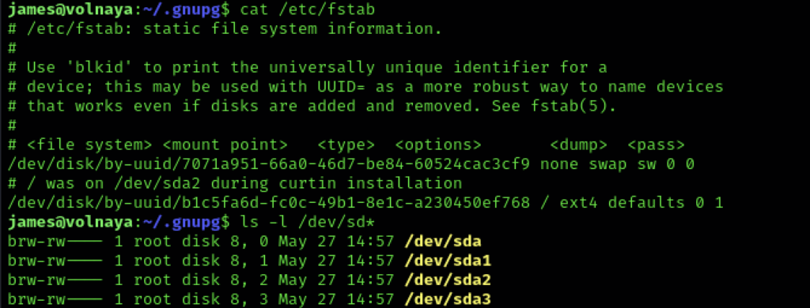The image size is (810, 308).
Task: Click the 'none swap sw 0 0' text
Action: (x=615, y=164)
